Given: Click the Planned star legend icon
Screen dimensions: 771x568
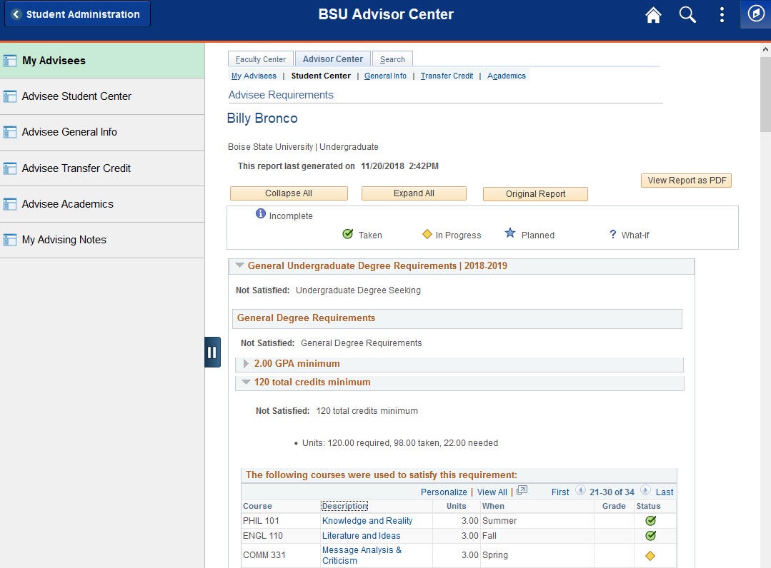Looking at the screenshot, I should tap(510, 233).
